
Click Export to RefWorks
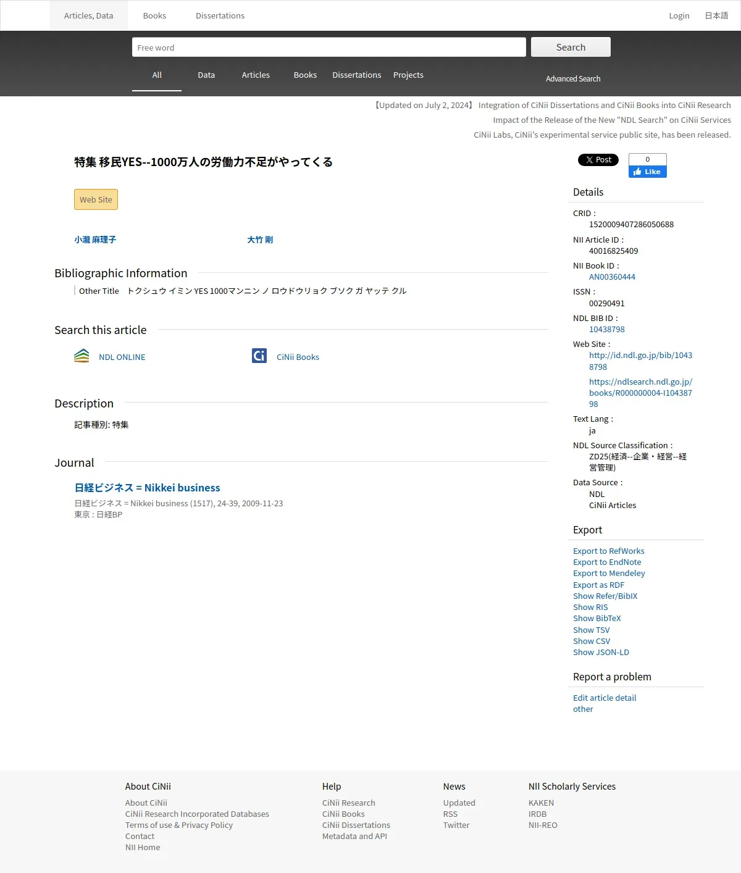[x=609, y=551]
